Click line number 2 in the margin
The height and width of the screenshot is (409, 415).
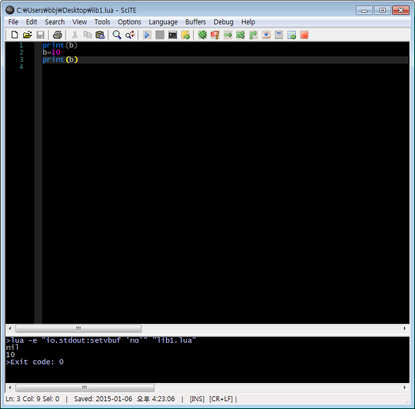(x=21, y=53)
